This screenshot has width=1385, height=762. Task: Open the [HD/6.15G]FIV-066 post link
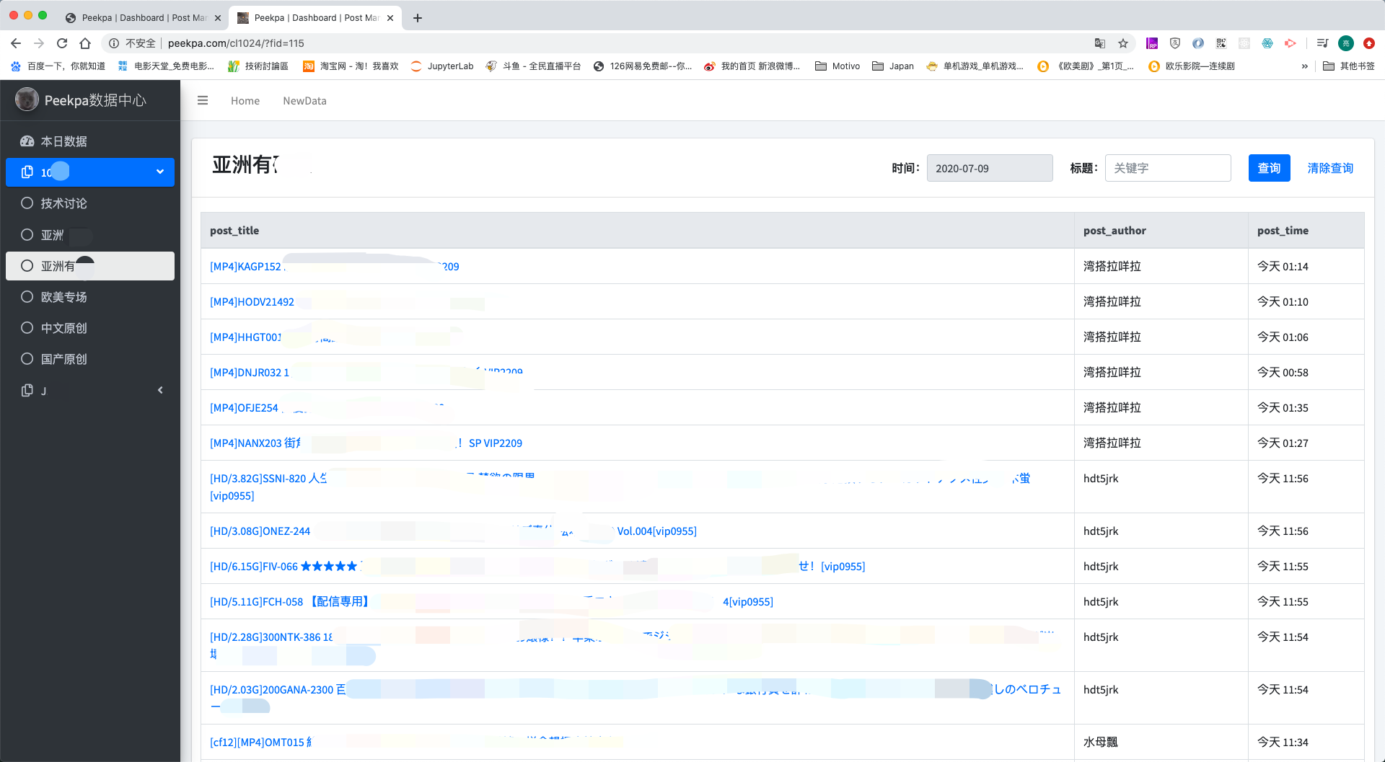[537, 567]
